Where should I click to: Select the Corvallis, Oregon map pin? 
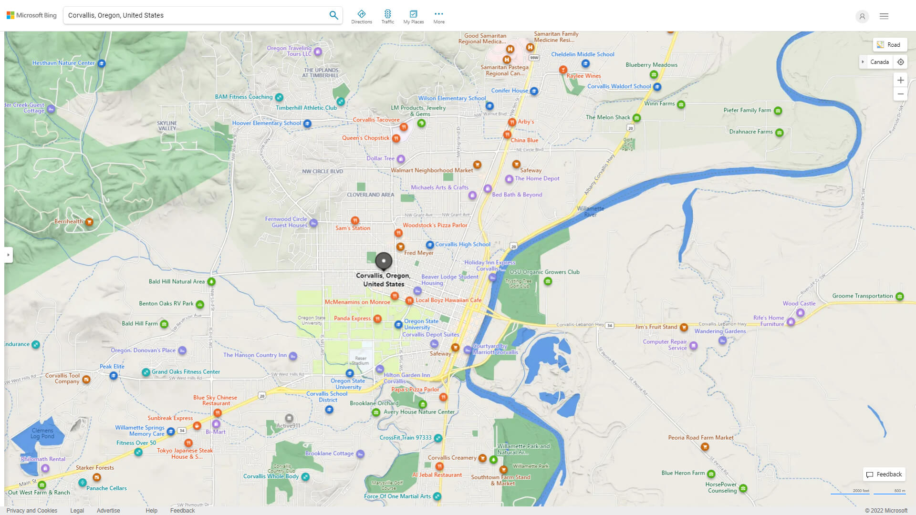pyautogui.click(x=384, y=261)
